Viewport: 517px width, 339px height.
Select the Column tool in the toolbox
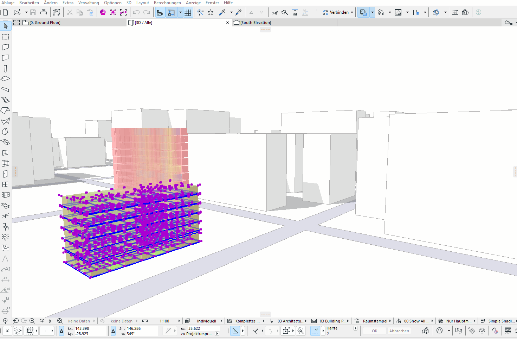pos(6,68)
